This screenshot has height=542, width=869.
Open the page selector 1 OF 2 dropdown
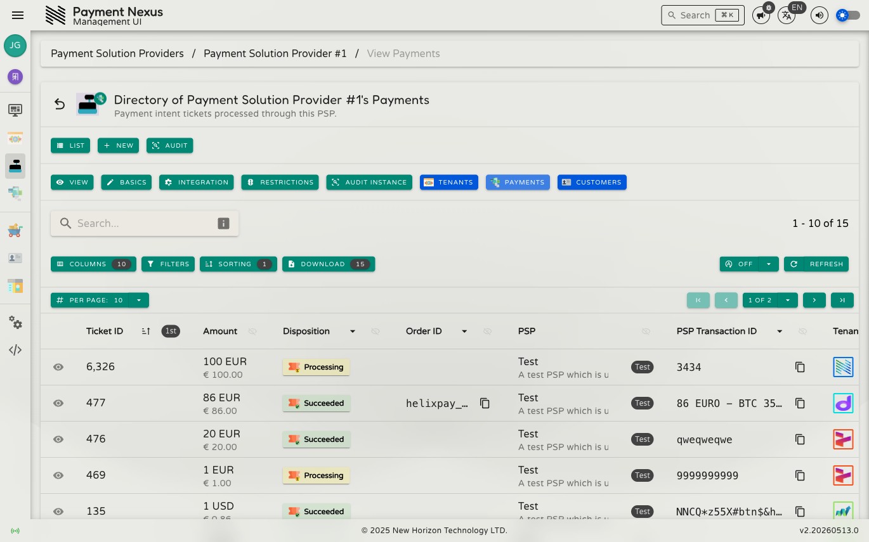click(x=788, y=300)
